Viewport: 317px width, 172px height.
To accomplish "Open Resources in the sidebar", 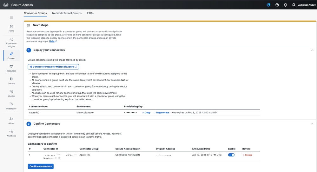I will tap(11, 68).
